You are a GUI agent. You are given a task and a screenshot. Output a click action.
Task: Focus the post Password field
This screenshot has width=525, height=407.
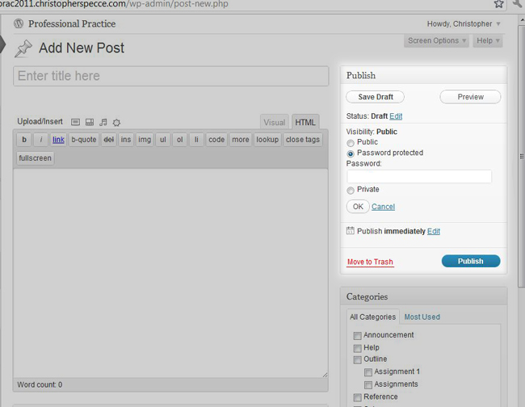pos(419,176)
